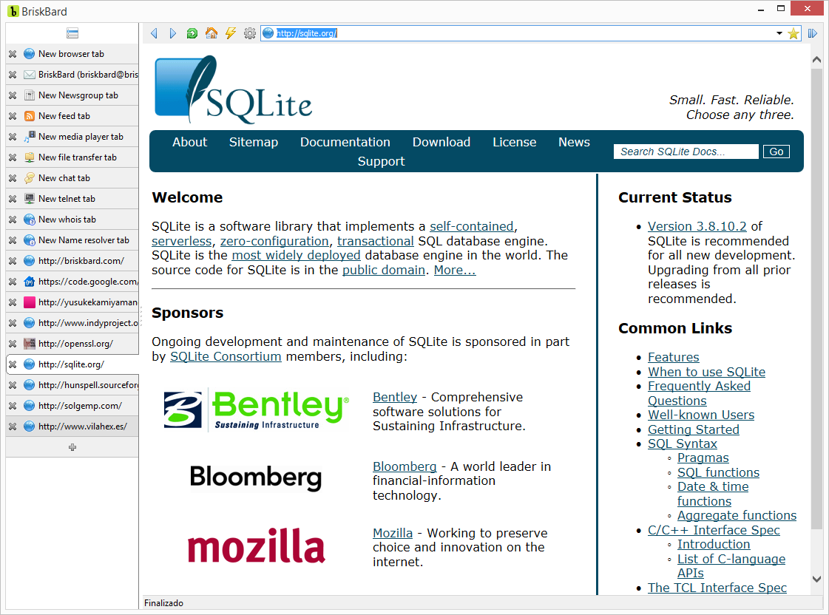Open the Sitemap menu item
This screenshot has width=829, height=615.
point(253,142)
